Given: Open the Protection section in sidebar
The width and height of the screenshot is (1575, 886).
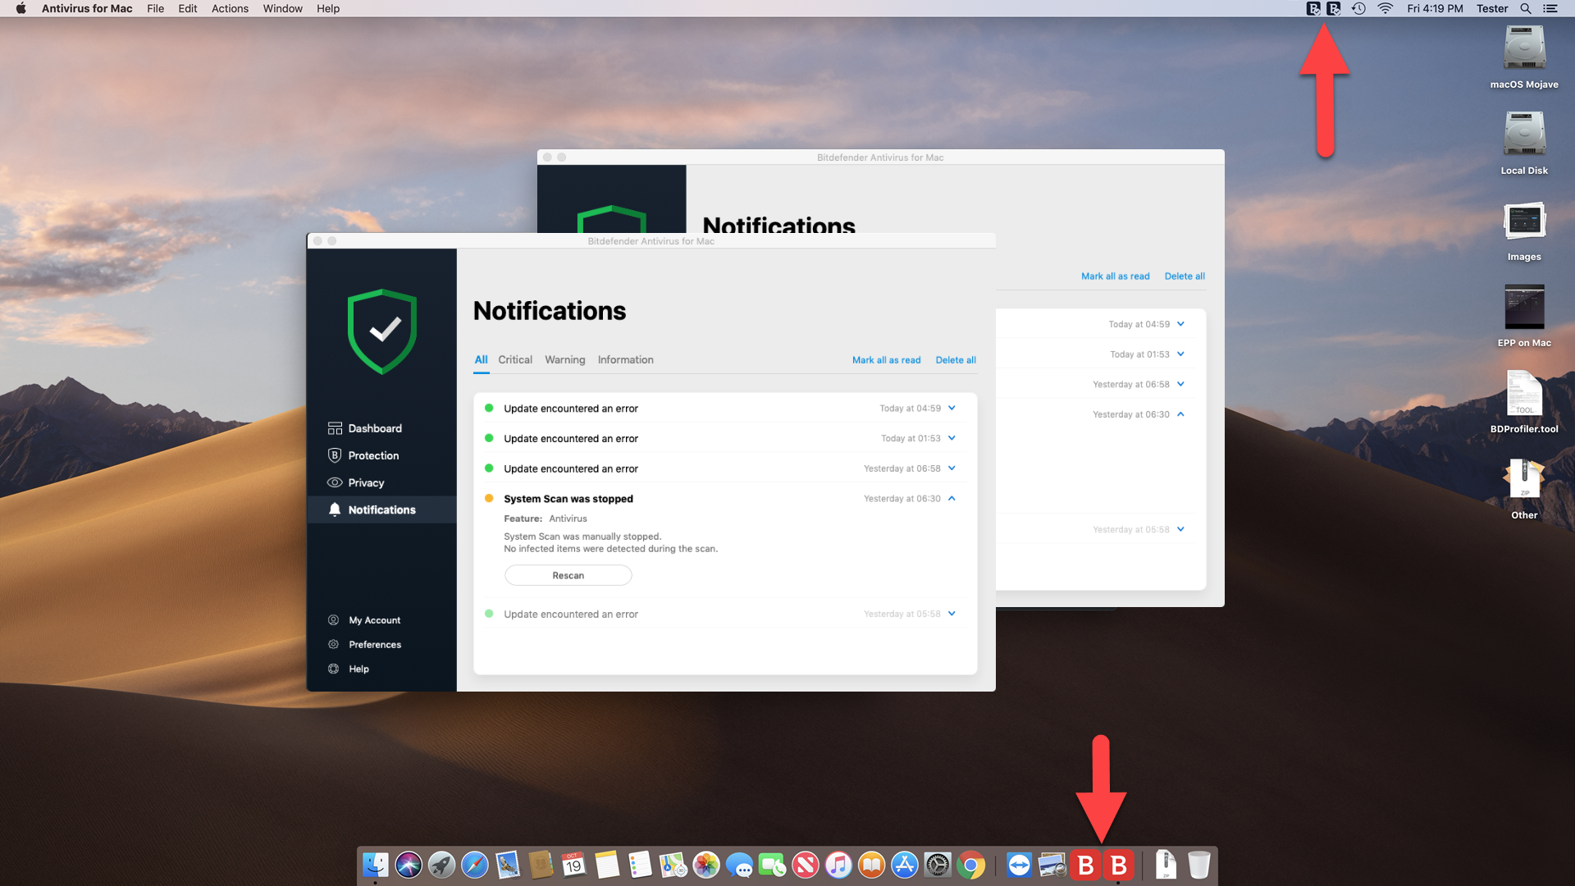Looking at the screenshot, I should [x=372, y=455].
